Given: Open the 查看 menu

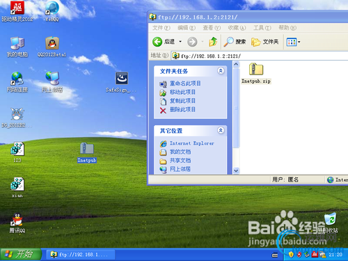Looking at the screenshot, I should pyautogui.click(x=212, y=28).
